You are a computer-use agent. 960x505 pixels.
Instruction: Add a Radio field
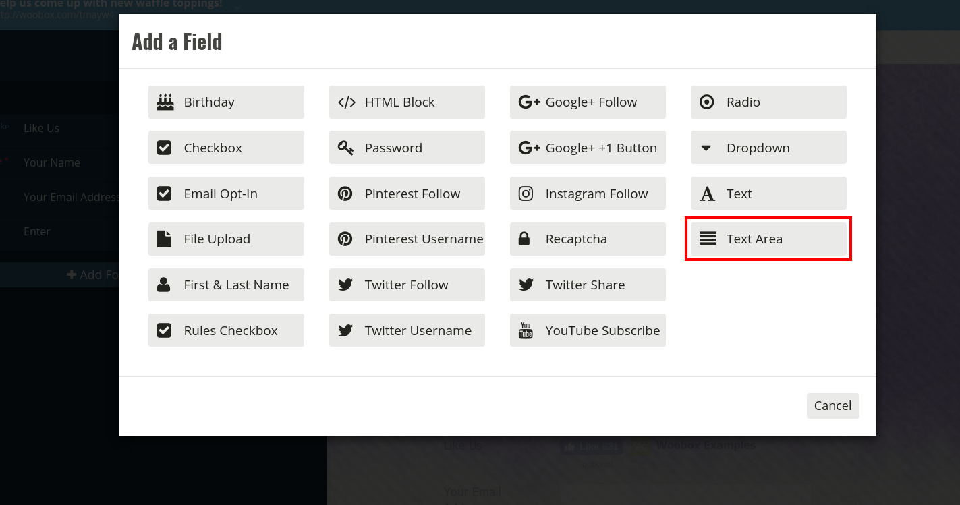(768, 102)
